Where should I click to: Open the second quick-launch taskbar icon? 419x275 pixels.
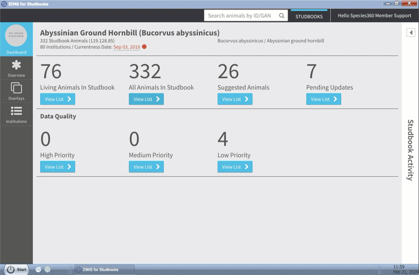coord(47,270)
